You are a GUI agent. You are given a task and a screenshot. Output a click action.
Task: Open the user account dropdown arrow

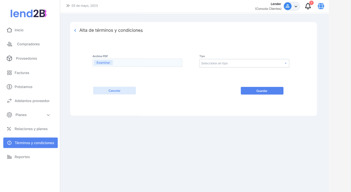pyautogui.click(x=296, y=6)
